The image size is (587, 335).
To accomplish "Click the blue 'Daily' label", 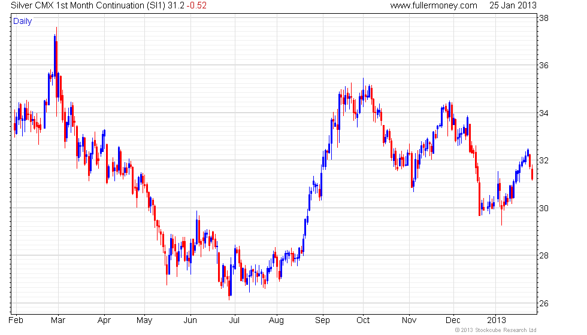I will tap(23, 22).
